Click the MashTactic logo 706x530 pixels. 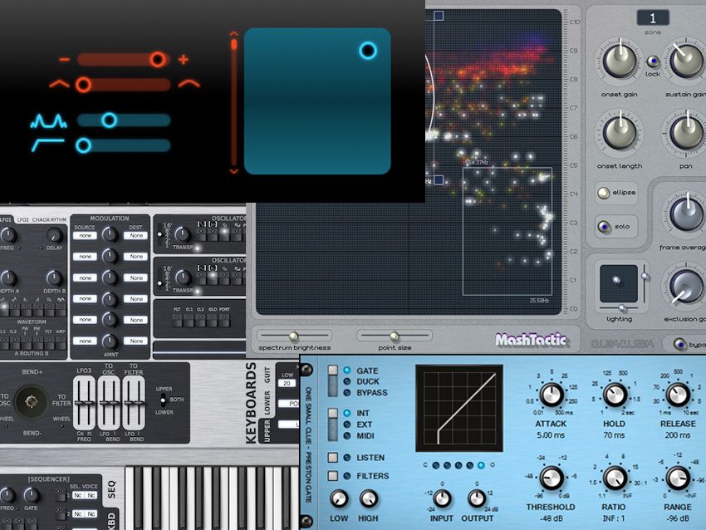532,341
